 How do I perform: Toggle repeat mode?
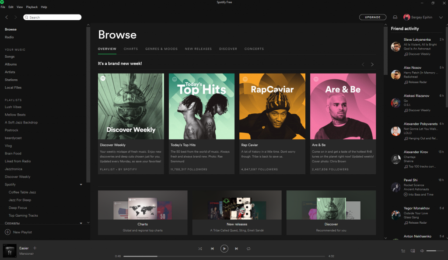pos(248,249)
